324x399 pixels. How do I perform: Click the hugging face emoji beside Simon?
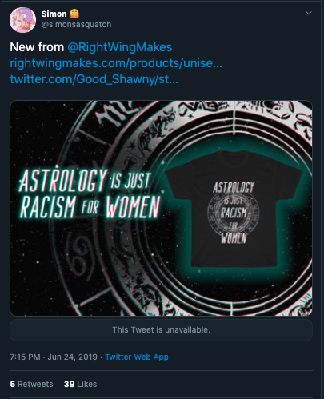tap(74, 14)
